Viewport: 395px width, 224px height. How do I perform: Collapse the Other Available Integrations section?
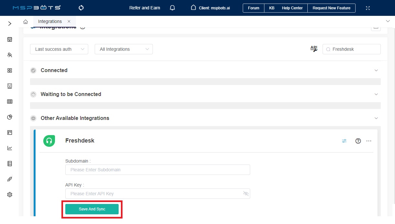click(376, 118)
